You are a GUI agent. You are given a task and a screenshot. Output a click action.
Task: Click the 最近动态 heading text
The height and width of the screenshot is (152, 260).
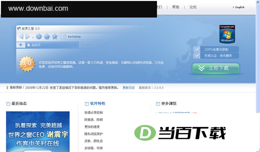pos(19,104)
